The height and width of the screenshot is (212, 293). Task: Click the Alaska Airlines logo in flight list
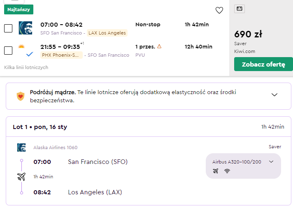click(x=26, y=28)
